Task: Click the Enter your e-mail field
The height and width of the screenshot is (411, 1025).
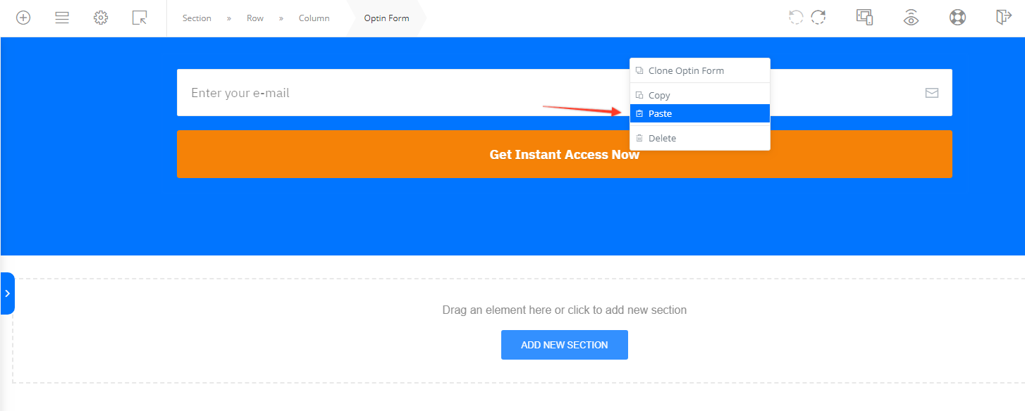Action: coord(565,92)
